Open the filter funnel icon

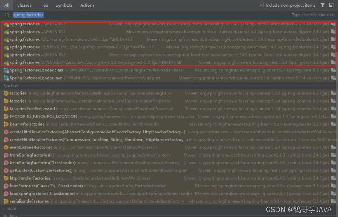point(322,5)
